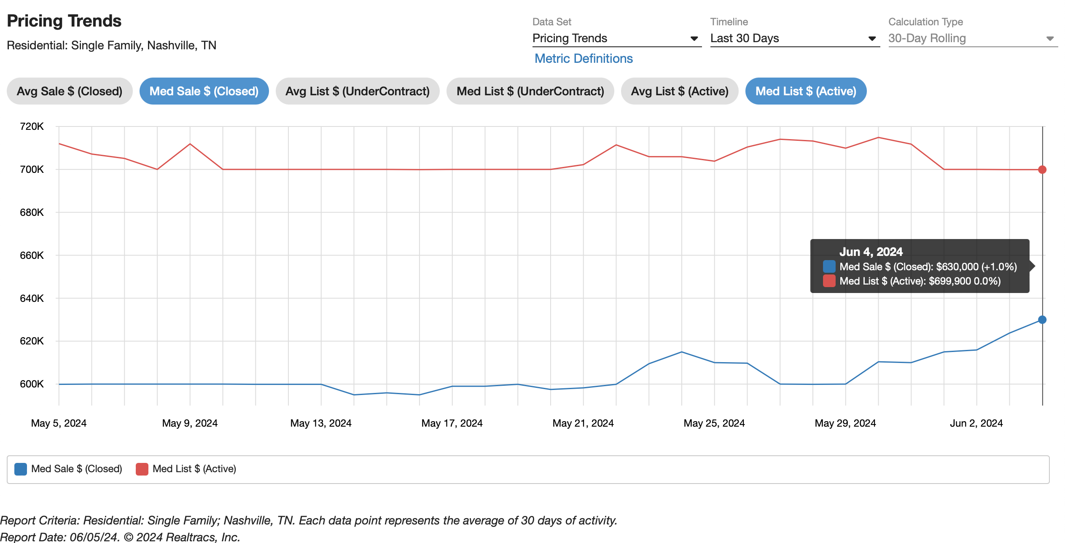Click blue square icon in tooltip
This screenshot has height=543, width=1065.
(829, 266)
